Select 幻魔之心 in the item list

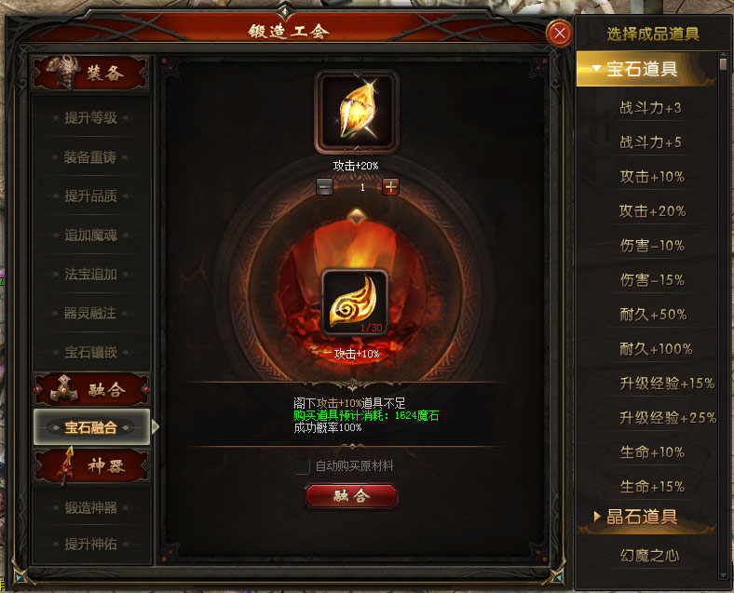649,556
